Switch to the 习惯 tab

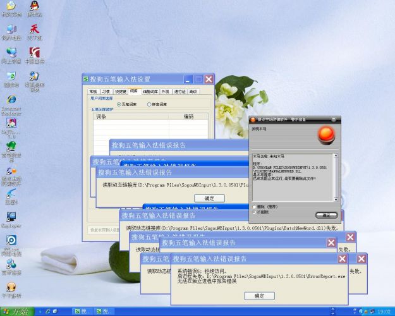(x=106, y=92)
